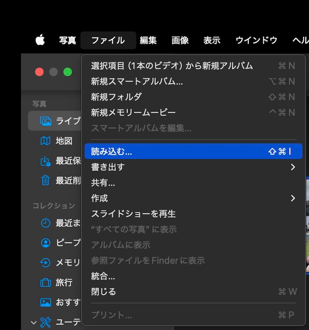Viewport: 309px width, 330px height.
Task: Open the 編集 menu
Action: (148, 40)
